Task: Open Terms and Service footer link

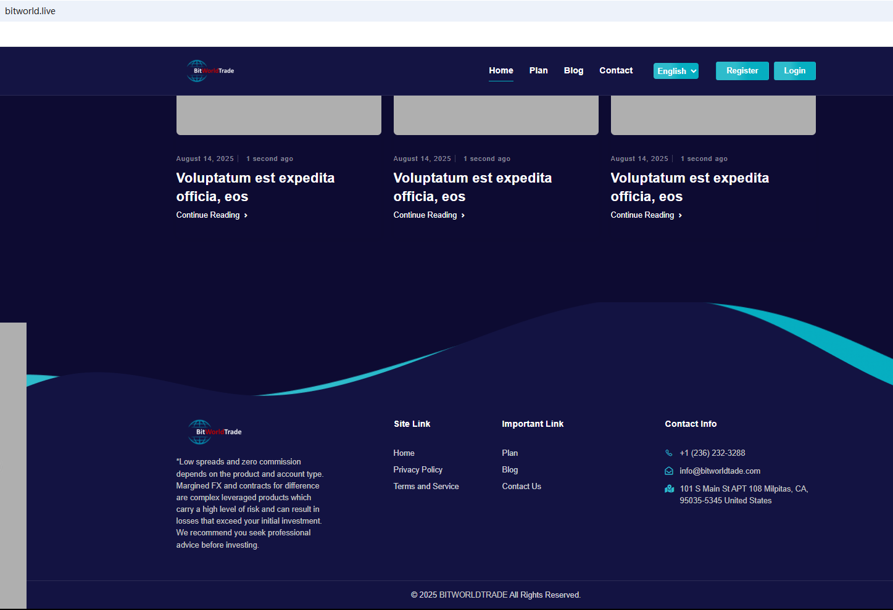Action: [x=426, y=487]
